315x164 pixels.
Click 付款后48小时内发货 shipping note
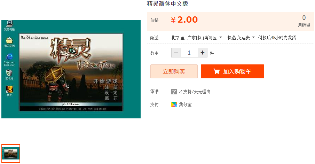(277, 38)
